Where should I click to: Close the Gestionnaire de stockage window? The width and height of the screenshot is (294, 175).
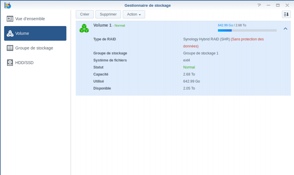click(287, 5)
